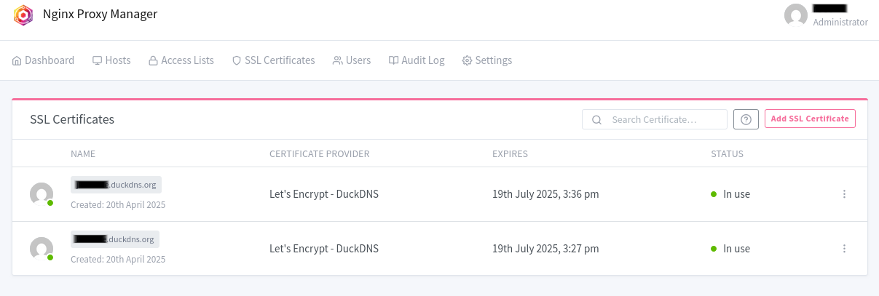The image size is (879, 296).
Task: Click the Nginx Proxy Manager logo icon
Action: 23,15
